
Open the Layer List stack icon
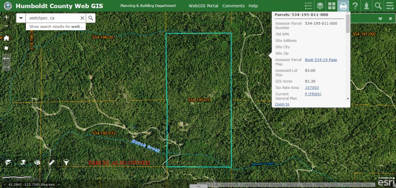(320, 6)
